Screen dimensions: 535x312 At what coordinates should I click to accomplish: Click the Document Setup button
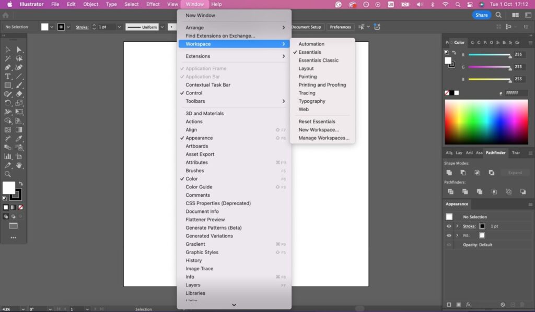[306, 27]
